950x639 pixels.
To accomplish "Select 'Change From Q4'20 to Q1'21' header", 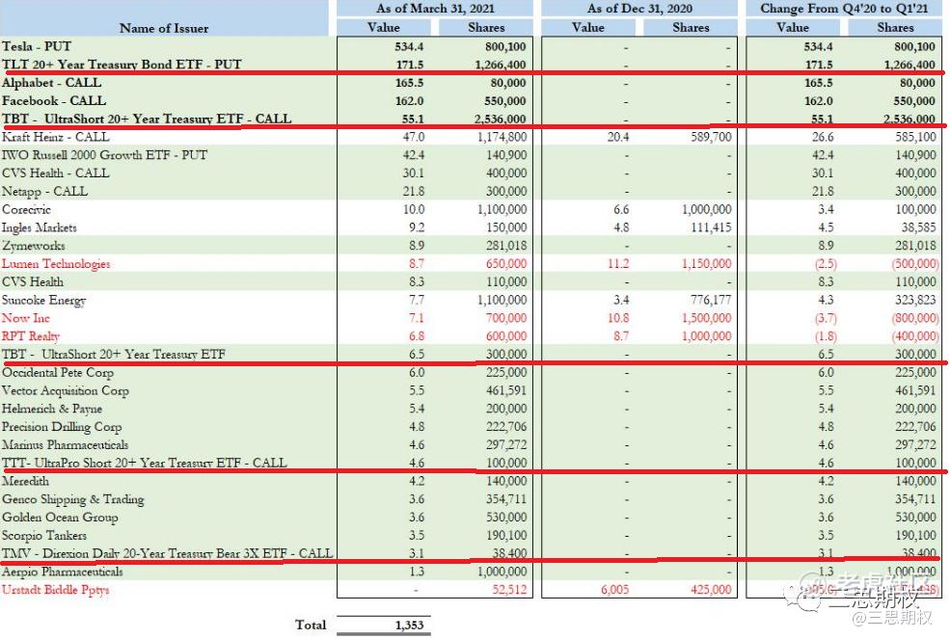I will tap(844, 9).
